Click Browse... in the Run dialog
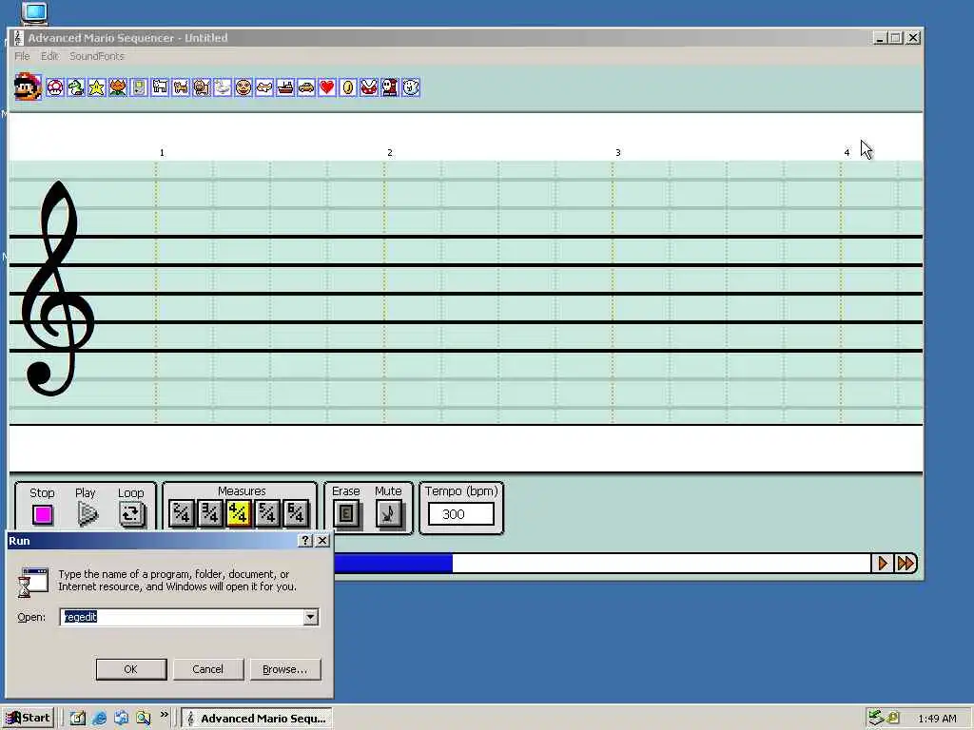 [x=285, y=669]
